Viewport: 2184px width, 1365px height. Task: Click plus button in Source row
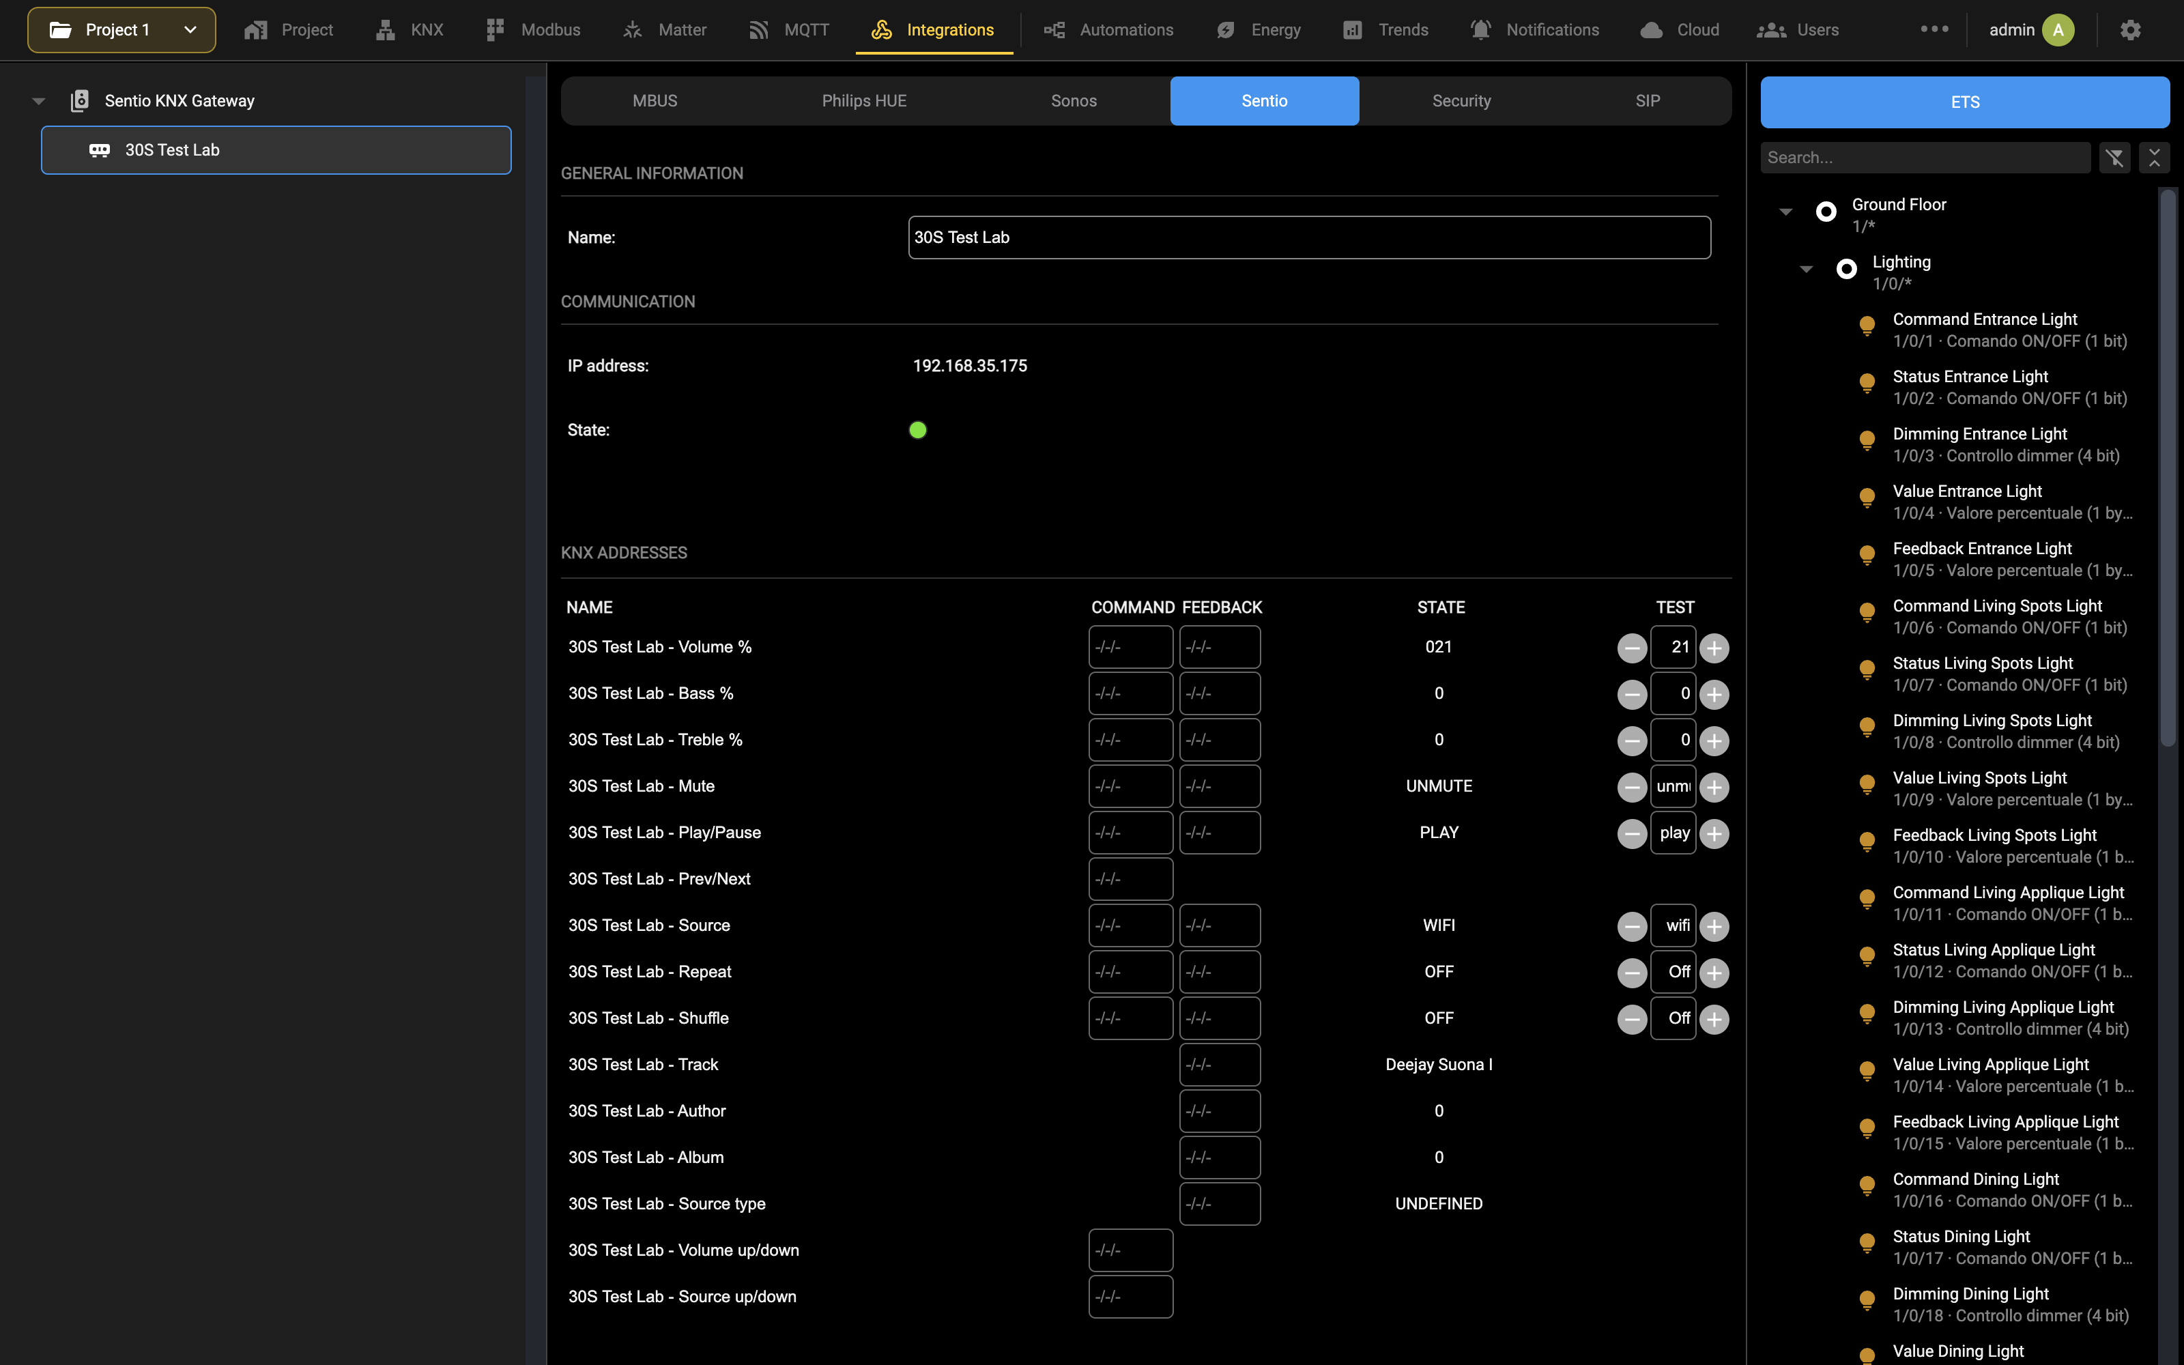tap(1714, 926)
